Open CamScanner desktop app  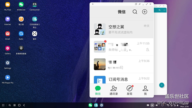coord(35,5)
